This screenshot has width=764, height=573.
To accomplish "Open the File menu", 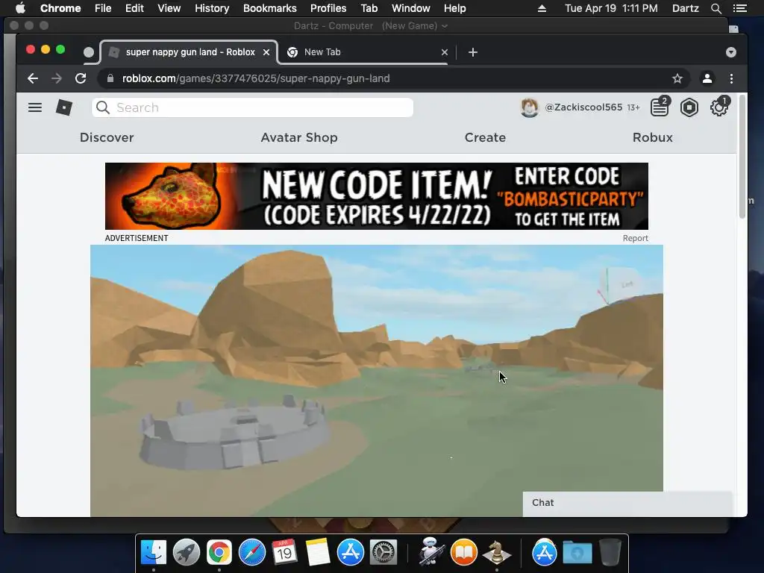I will tap(103, 8).
